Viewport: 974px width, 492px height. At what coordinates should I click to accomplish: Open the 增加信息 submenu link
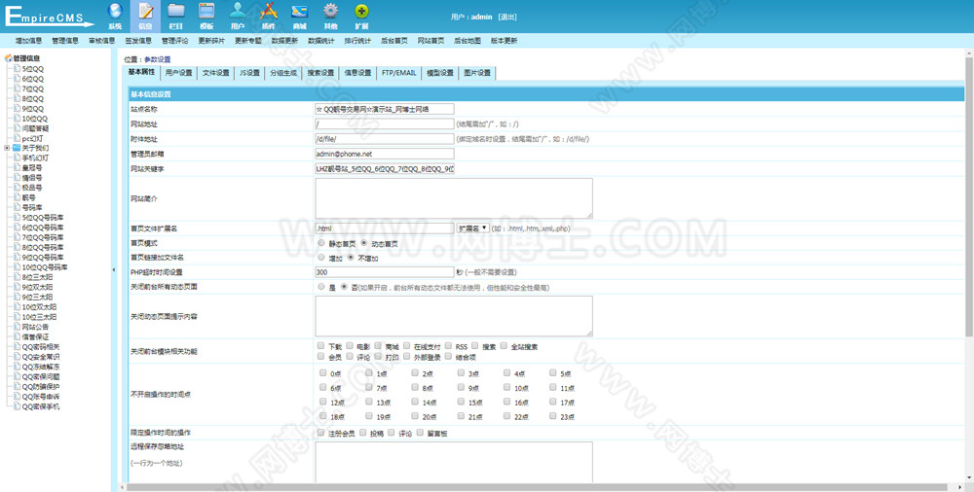pos(28,41)
